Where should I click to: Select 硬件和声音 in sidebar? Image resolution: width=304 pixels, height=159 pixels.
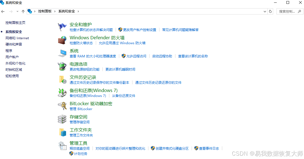pyautogui.click(x=14, y=44)
